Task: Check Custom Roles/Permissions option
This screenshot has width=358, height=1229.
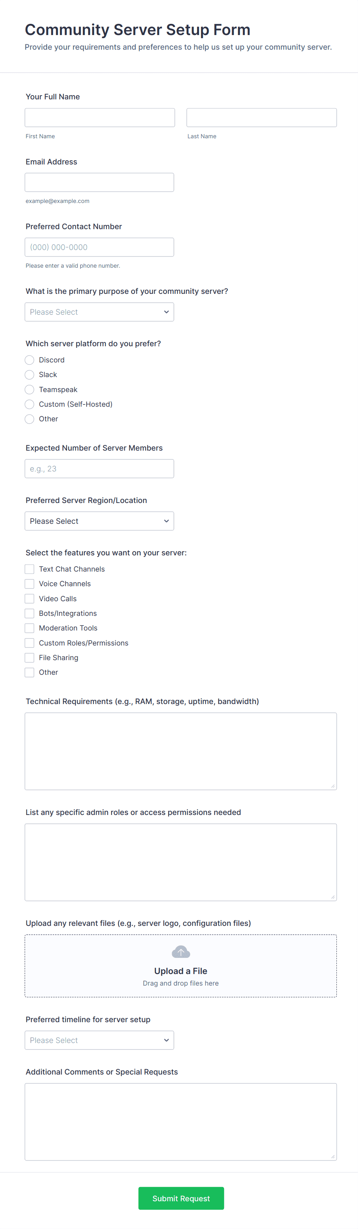Action: 30,643
